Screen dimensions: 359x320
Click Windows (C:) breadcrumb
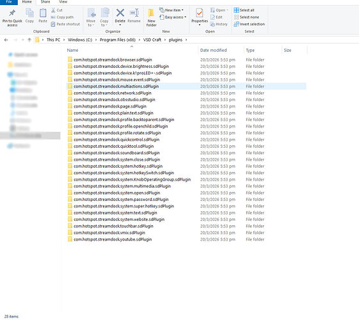point(80,40)
